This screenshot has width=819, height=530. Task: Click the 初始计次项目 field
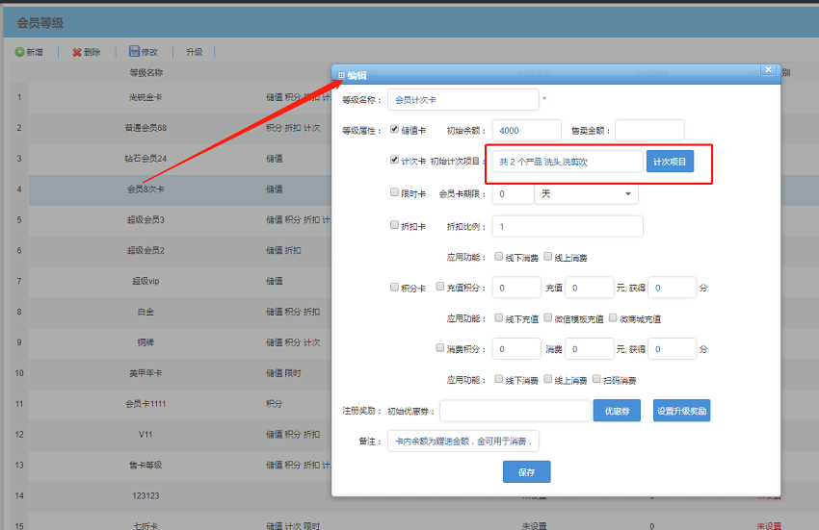[x=568, y=162]
